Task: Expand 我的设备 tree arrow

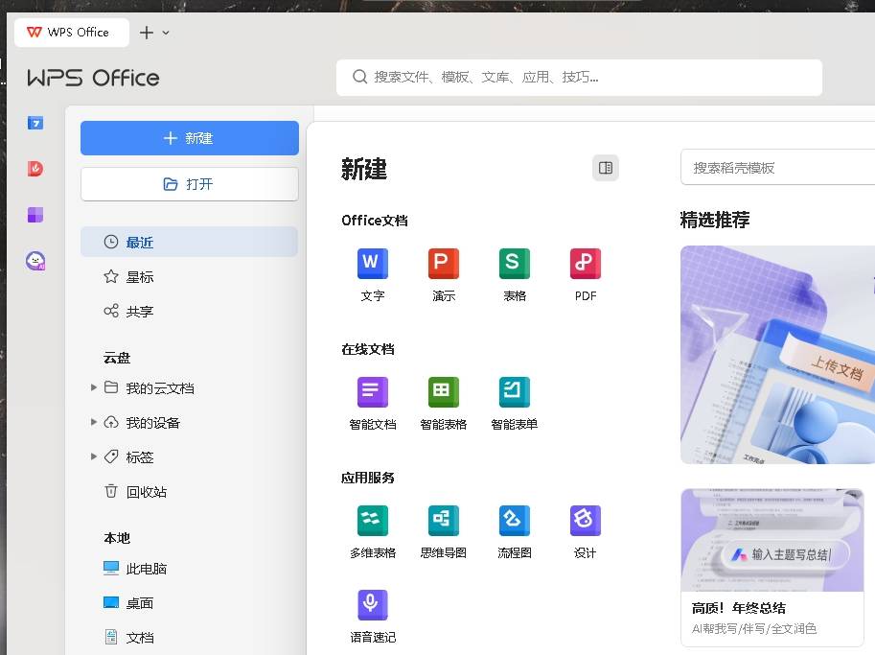Action: 93,422
